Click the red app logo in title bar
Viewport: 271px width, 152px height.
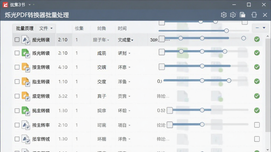(x=5, y=5)
